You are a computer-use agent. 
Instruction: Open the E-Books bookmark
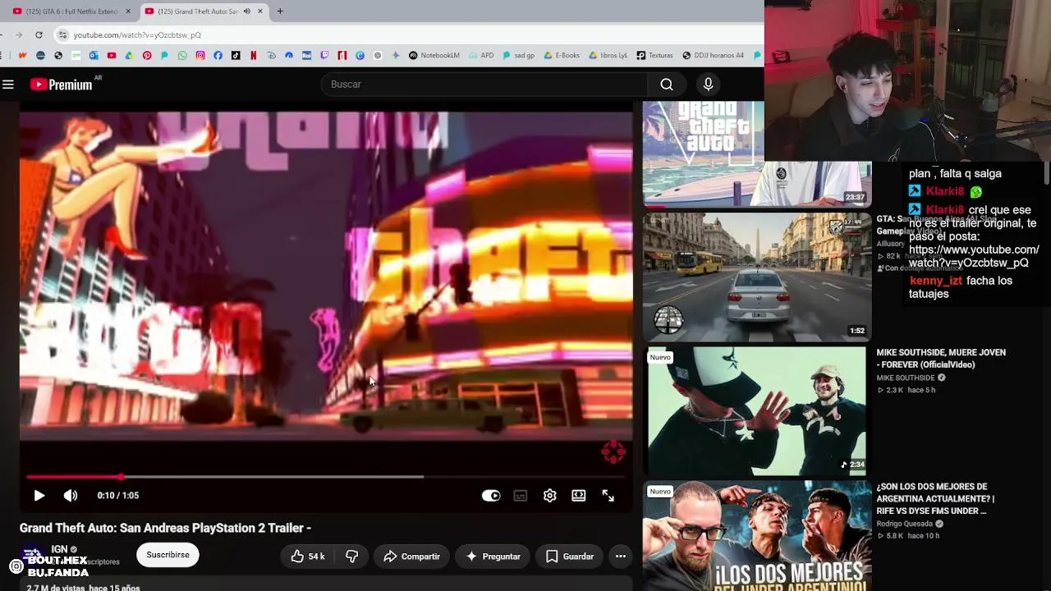click(562, 56)
